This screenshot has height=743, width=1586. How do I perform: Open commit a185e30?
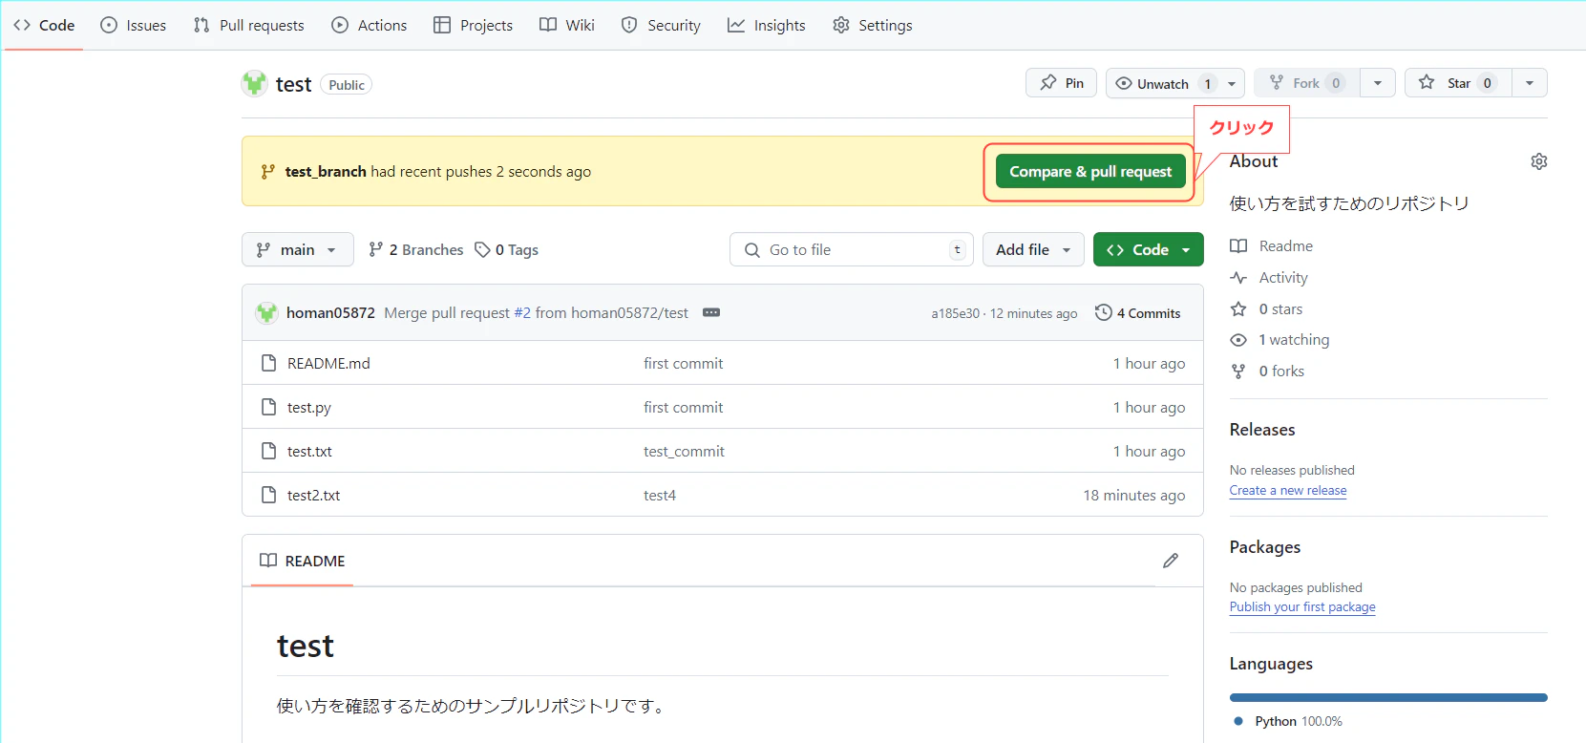point(956,313)
